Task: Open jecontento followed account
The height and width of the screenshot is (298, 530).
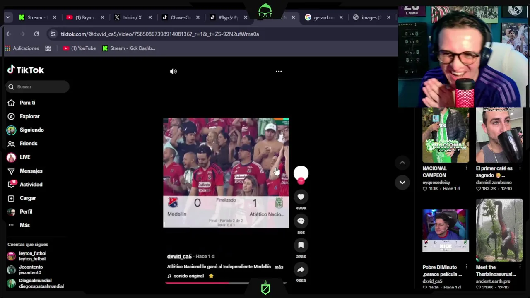Action: coord(31,270)
